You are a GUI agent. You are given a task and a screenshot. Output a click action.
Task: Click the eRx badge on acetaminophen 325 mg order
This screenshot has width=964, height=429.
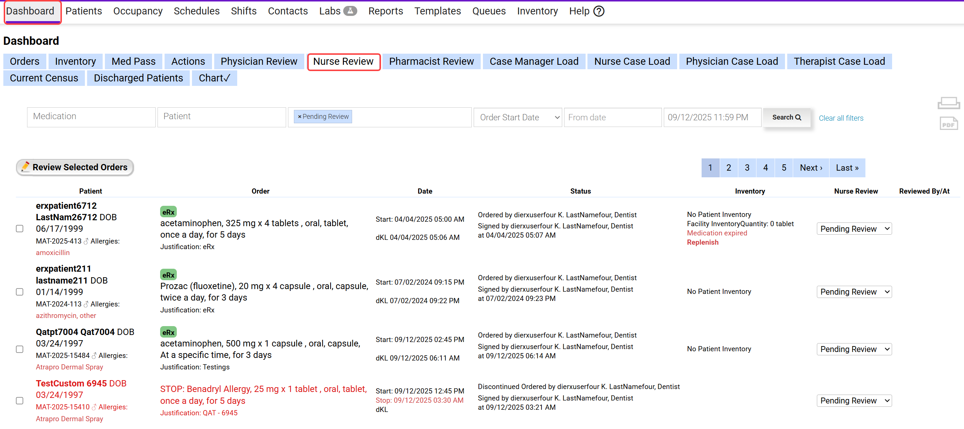[168, 212]
